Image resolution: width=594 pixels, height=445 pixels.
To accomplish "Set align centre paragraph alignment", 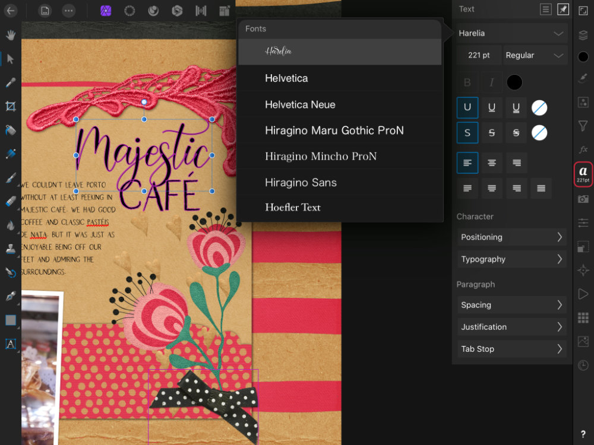I will point(492,163).
